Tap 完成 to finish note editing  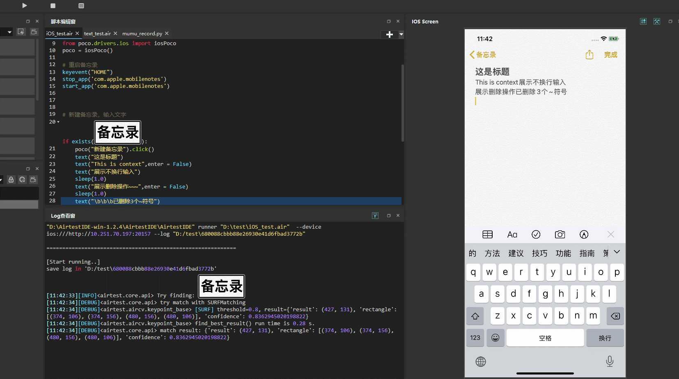point(610,55)
